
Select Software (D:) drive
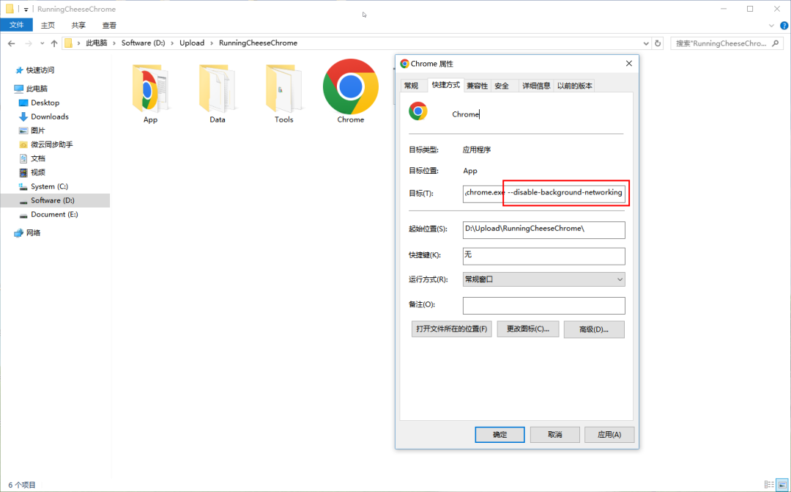point(53,200)
